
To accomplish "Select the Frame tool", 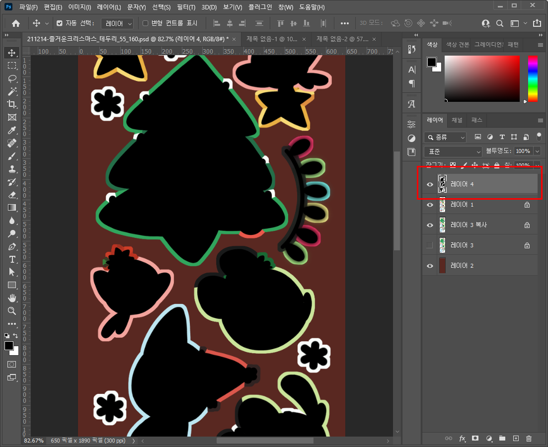I will pos(12,117).
